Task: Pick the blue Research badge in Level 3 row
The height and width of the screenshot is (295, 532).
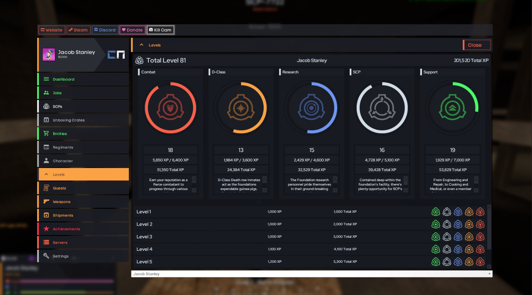Action: coord(458,237)
